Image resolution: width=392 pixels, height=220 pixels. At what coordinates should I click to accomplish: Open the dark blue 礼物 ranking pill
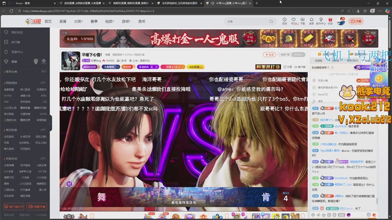coord(111,67)
